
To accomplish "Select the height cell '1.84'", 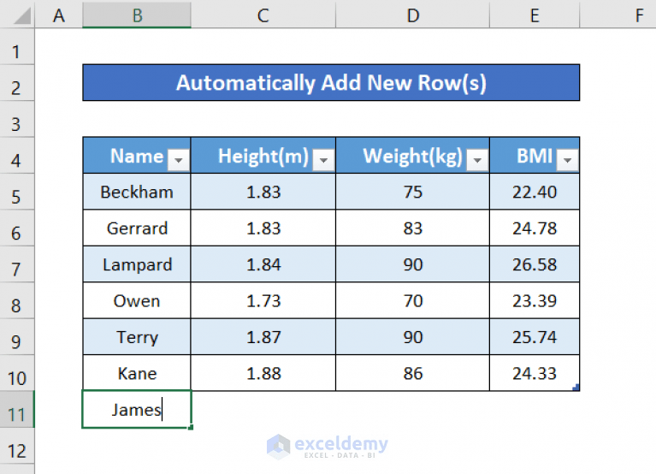I will pos(263,264).
